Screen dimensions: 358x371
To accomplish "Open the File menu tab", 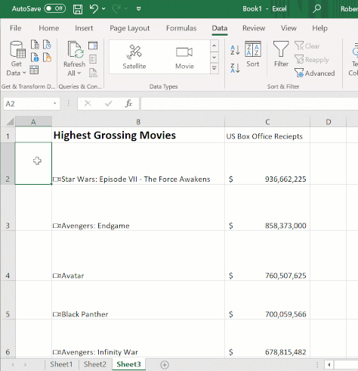I will click(x=16, y=28).
